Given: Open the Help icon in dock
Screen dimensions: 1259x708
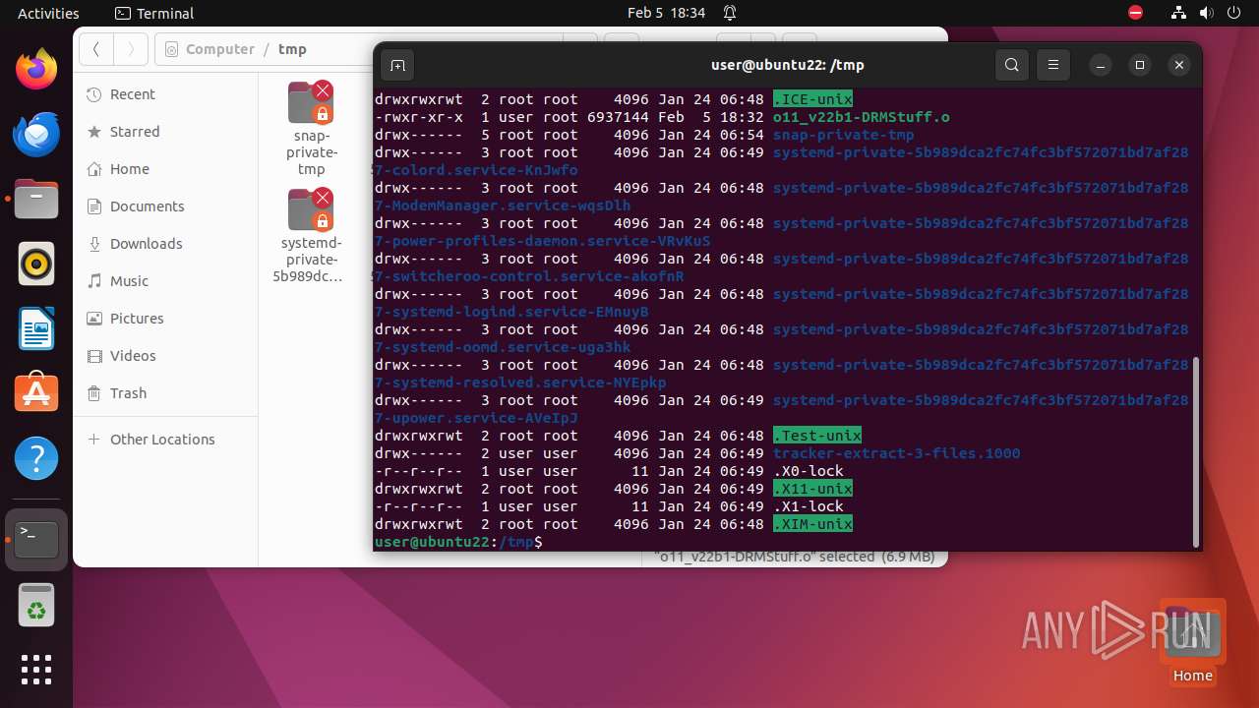Looking at the screenshot, I should point(36,457).
